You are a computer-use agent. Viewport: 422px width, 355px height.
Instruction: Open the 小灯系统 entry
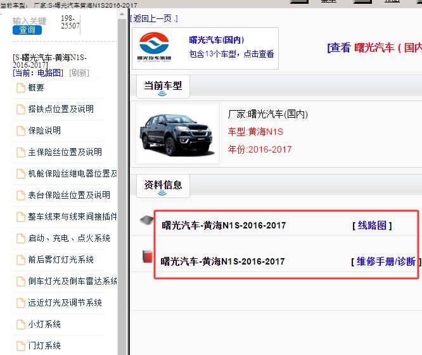click(44, 325)
